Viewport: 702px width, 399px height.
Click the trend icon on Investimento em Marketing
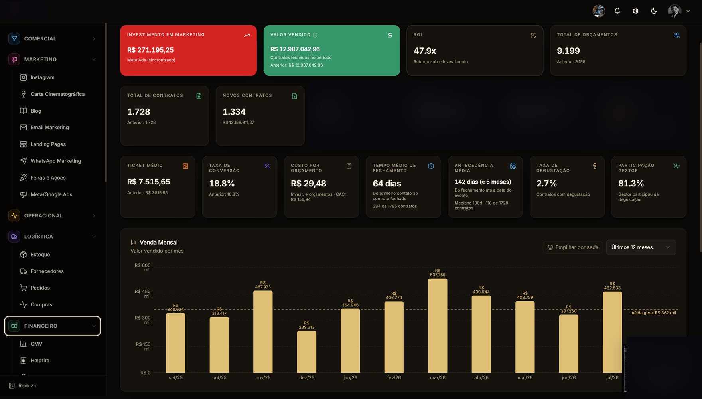[247, 35]
